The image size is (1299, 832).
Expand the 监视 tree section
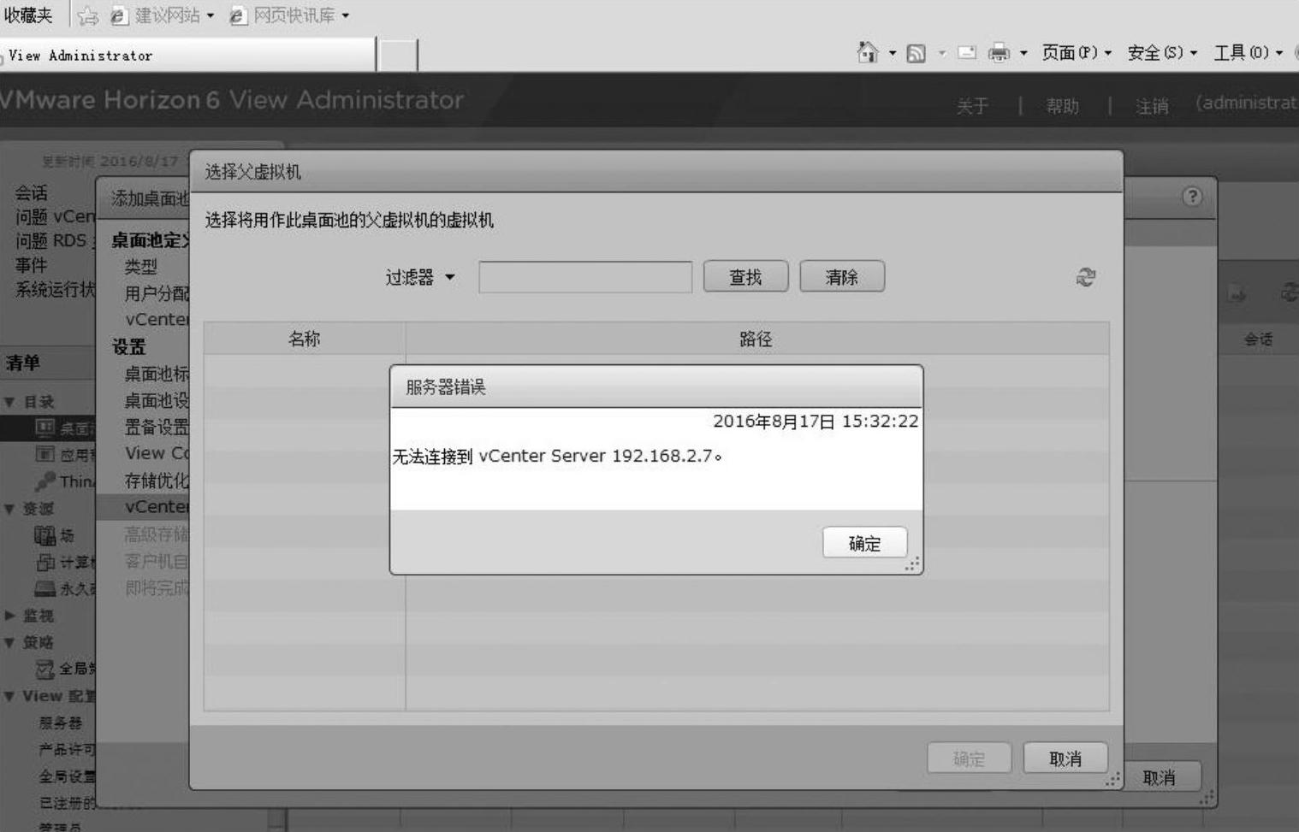(x=10, y=616)
